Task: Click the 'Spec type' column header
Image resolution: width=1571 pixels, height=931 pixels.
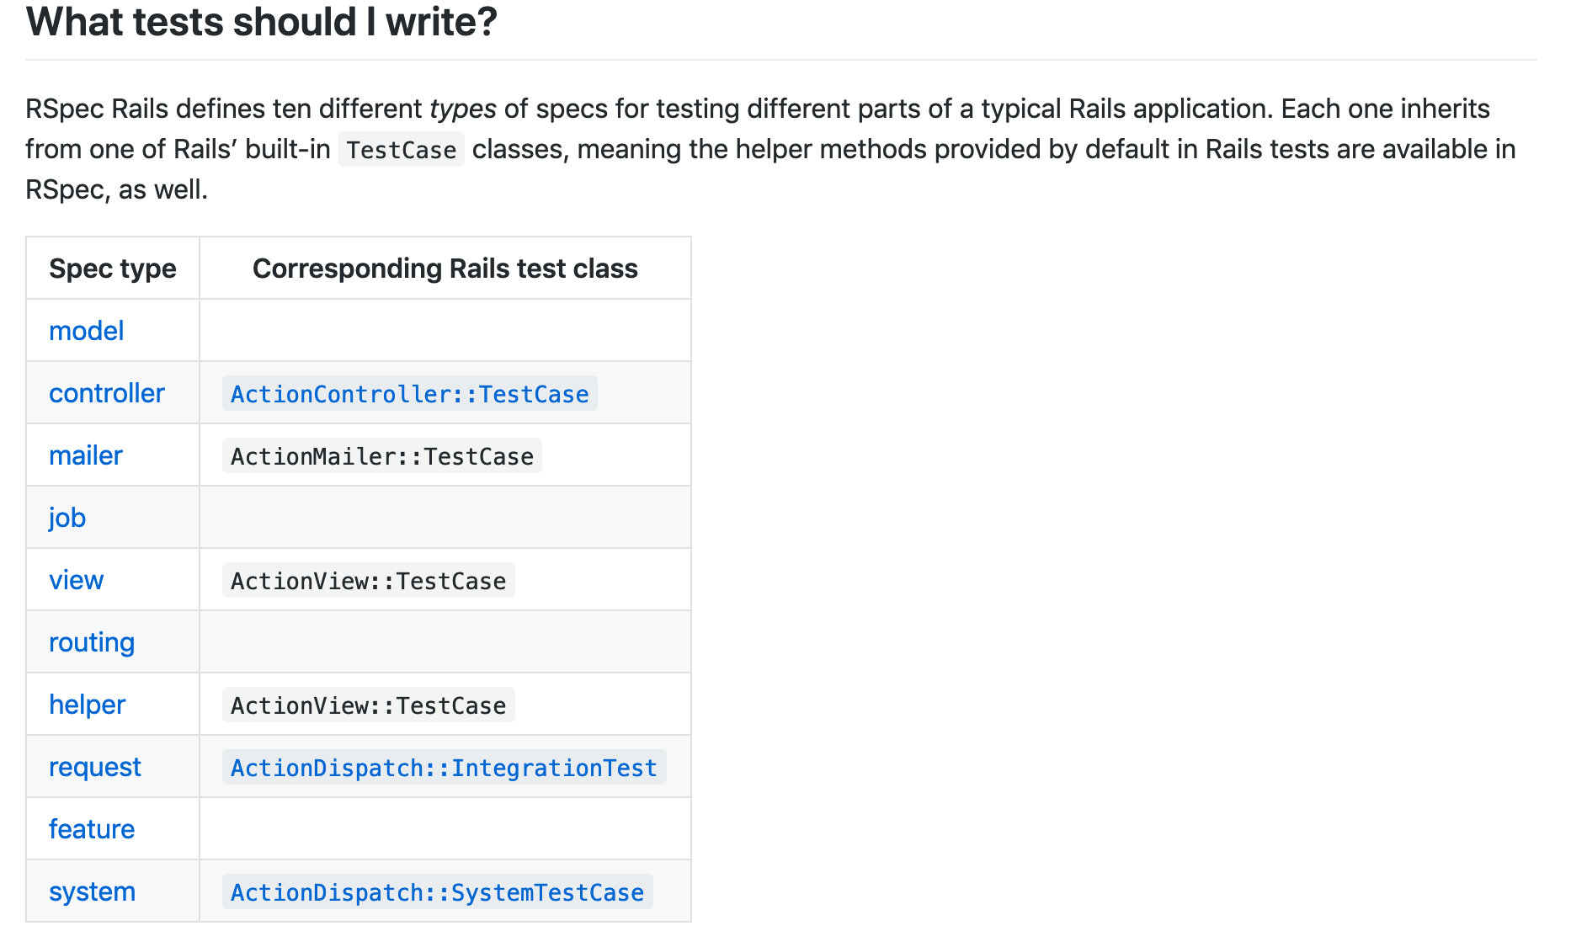Action: tap(112, 269)
